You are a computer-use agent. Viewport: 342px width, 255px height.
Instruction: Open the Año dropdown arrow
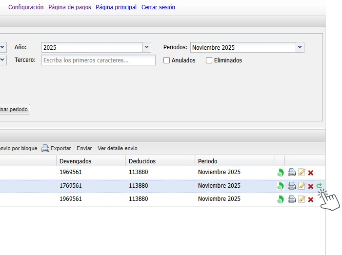(147, 47)
